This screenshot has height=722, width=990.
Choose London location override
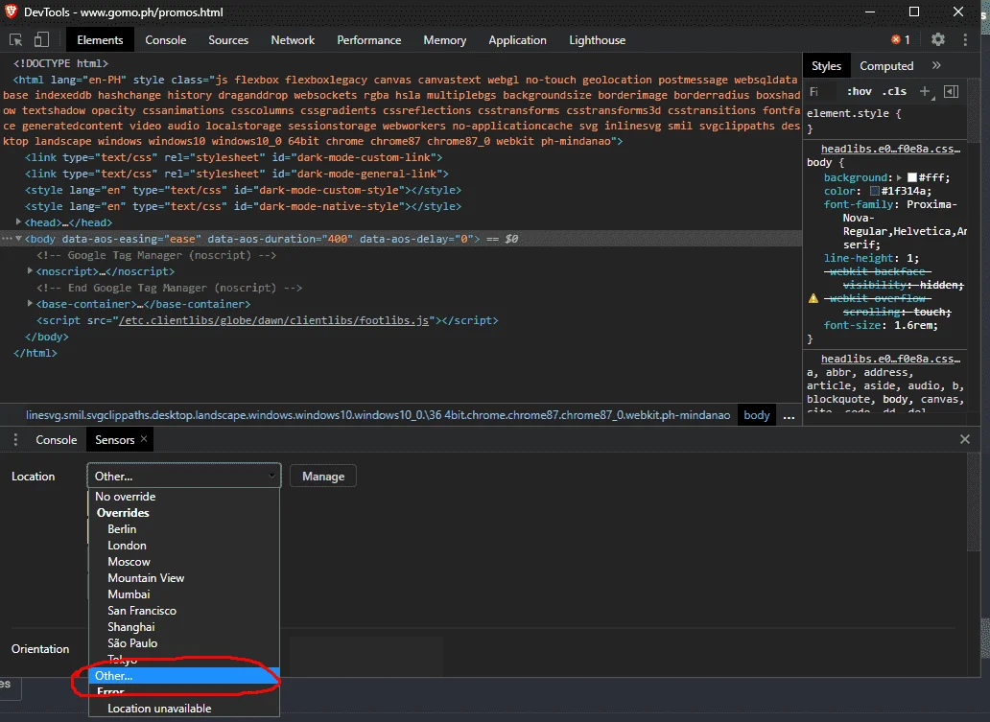[x=184, y=546]
